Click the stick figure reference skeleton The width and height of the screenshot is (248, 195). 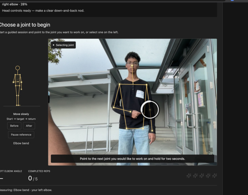pyautogui.click(x=18, y=86)
